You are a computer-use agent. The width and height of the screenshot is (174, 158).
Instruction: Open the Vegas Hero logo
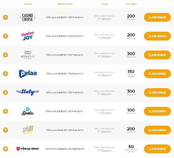28,149
